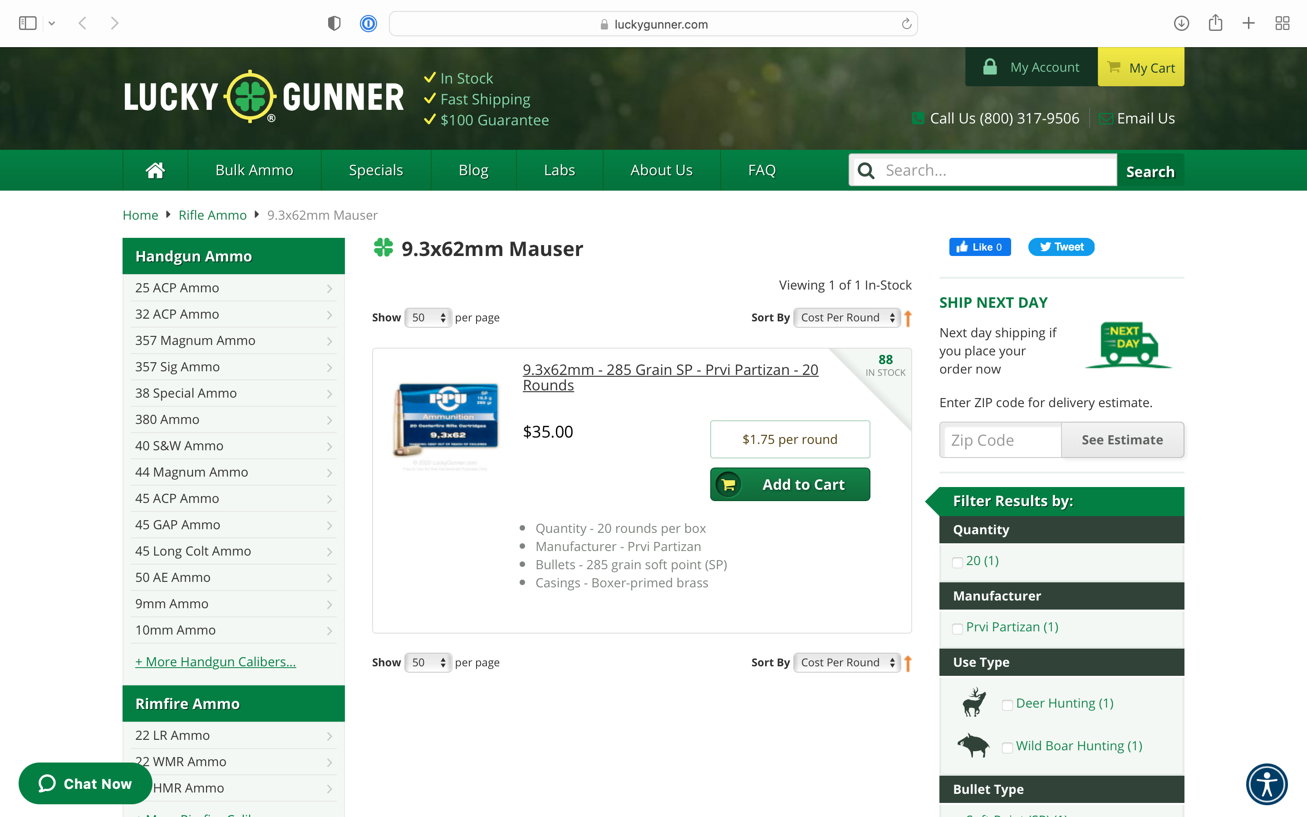Click the Deer Hunting deer icon
The image size is (1307, 817).
click(x=974, y=703)
